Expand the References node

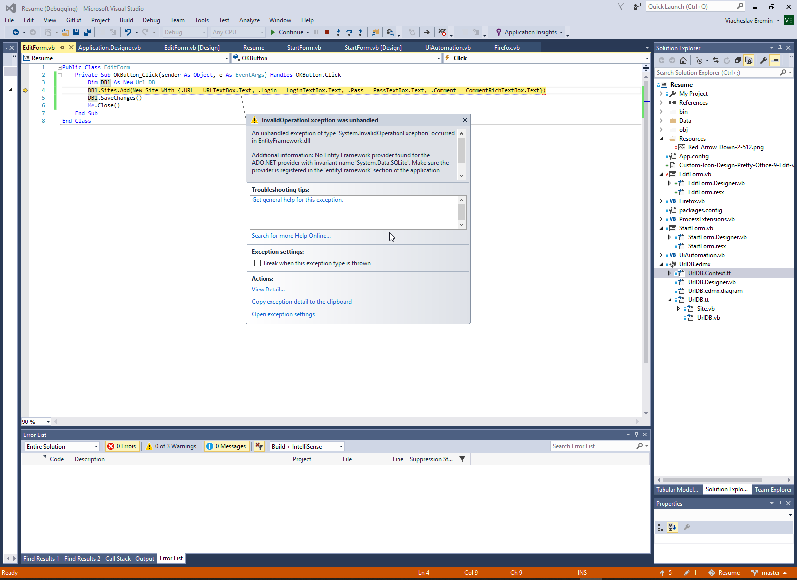661,103
